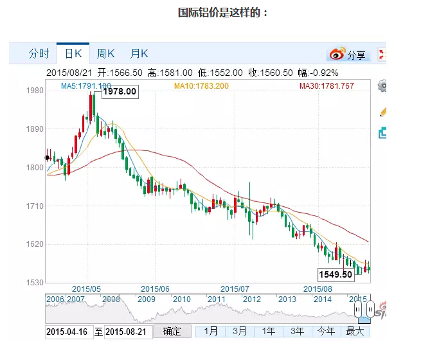Screen dimensions: 421x356
Task: Select the pencil drawing tool
Action: [x=382, y=111]
